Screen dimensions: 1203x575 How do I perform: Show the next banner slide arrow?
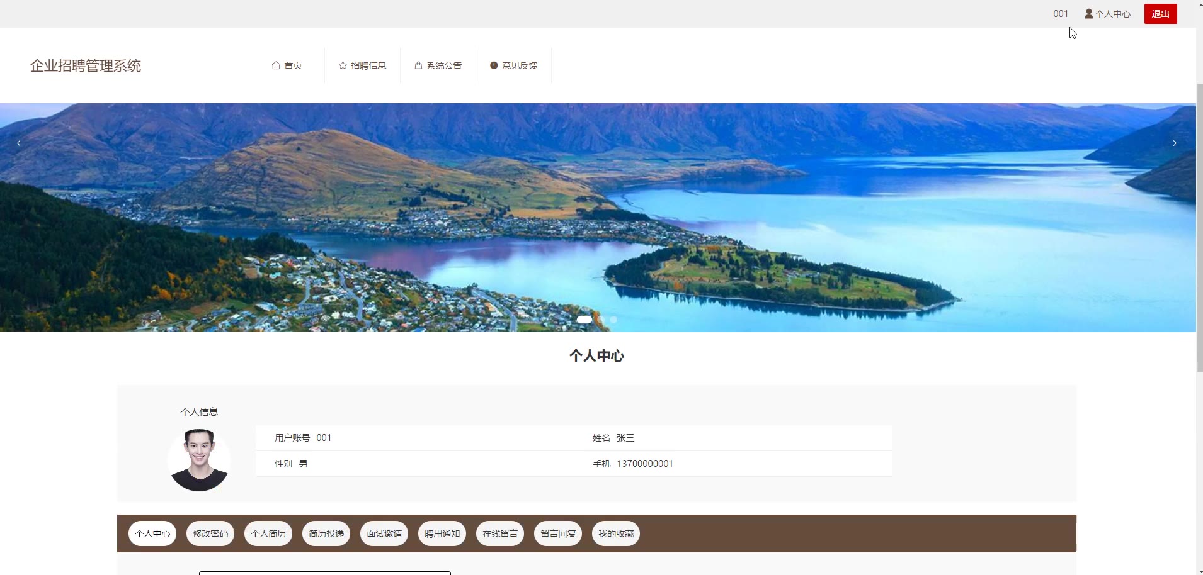coord(1175,143)
